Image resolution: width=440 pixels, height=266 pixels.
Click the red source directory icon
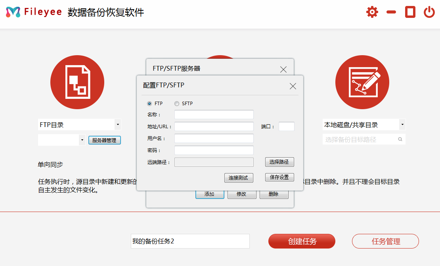(77, 82)
